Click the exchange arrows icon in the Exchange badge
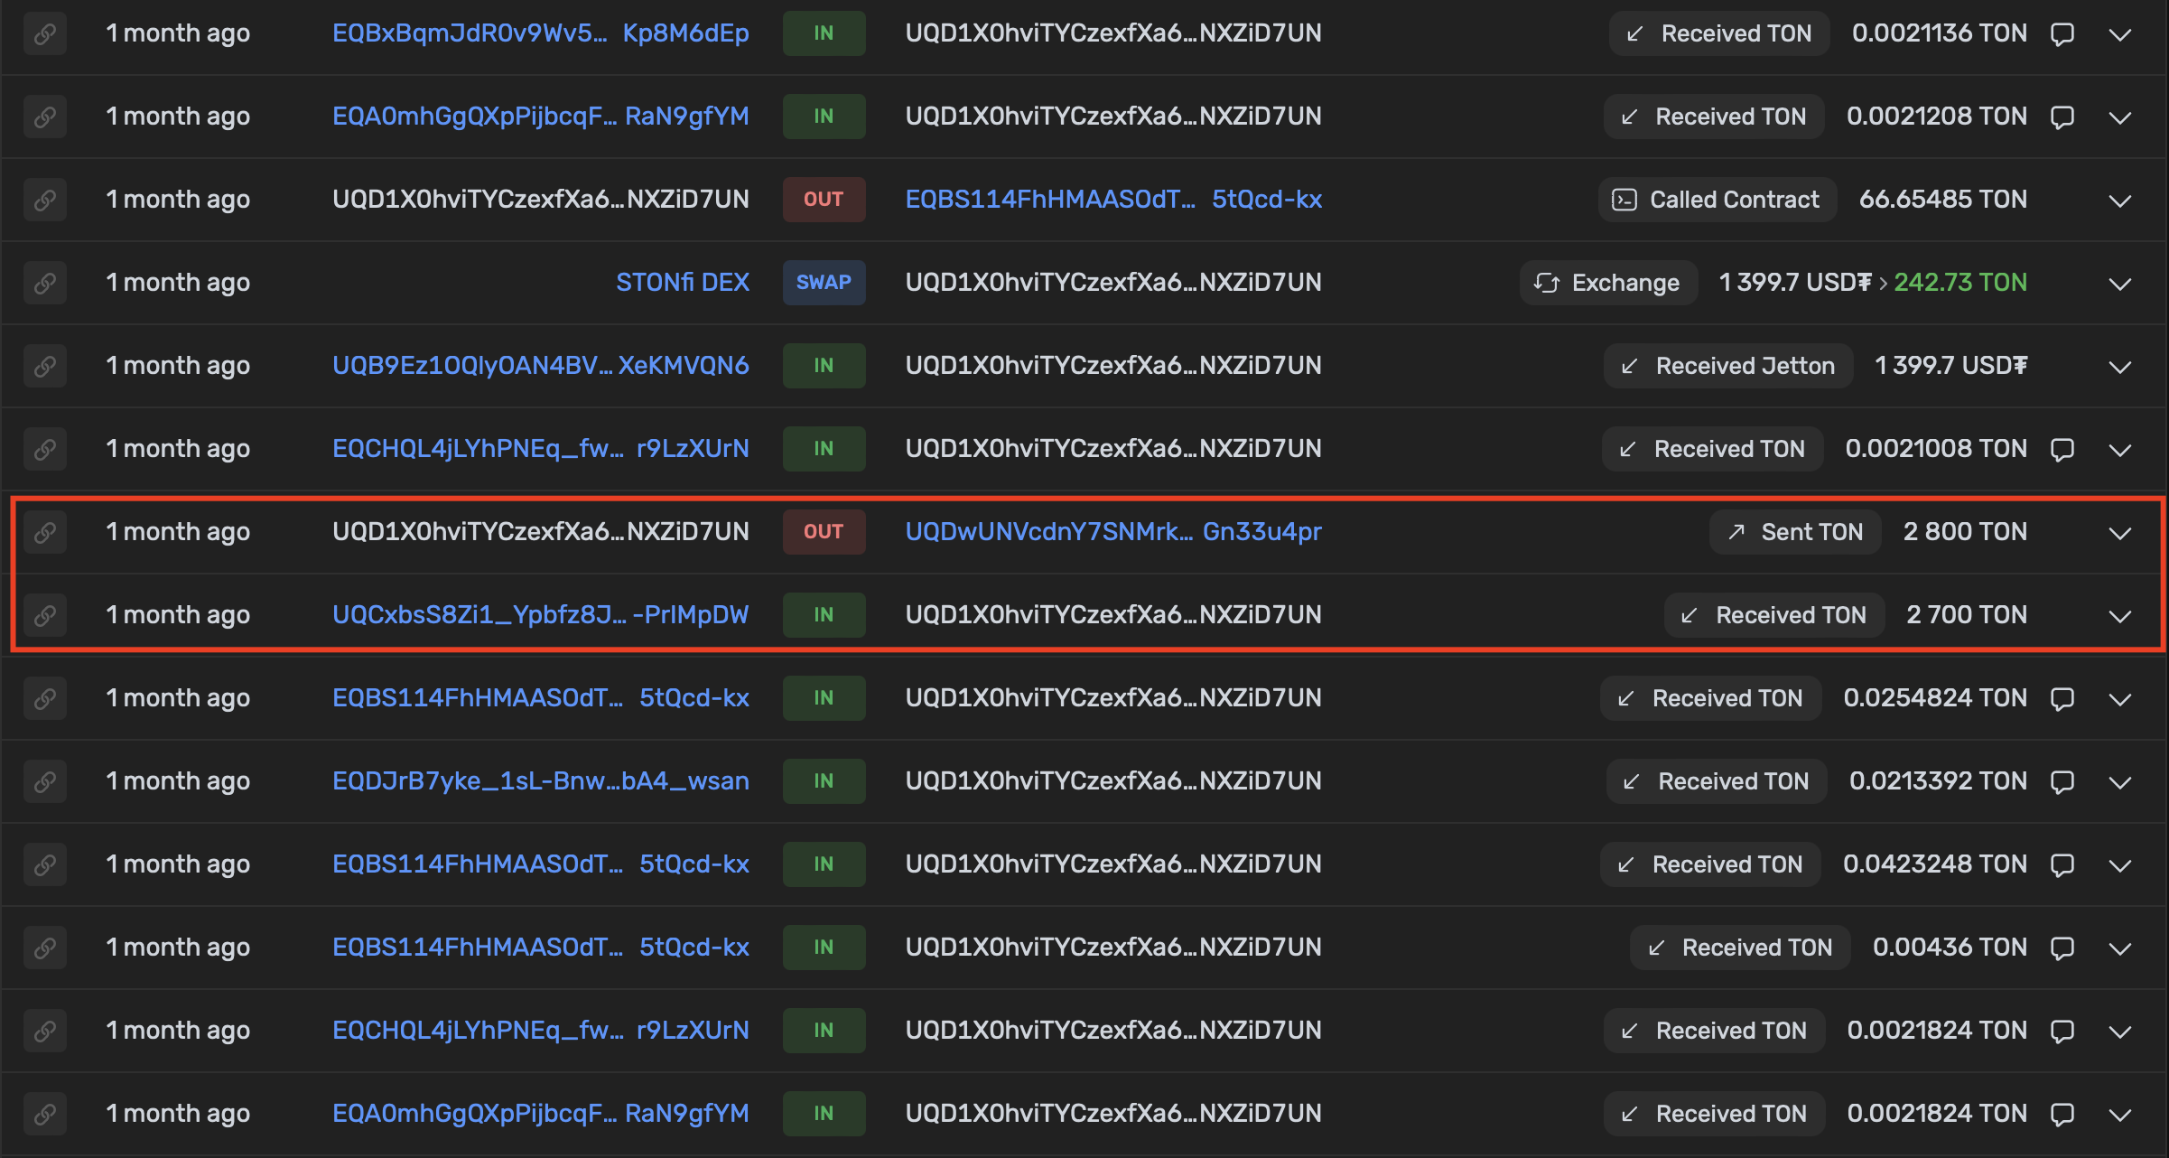The image size is (2169, 1158). [x=1546, y=283]
